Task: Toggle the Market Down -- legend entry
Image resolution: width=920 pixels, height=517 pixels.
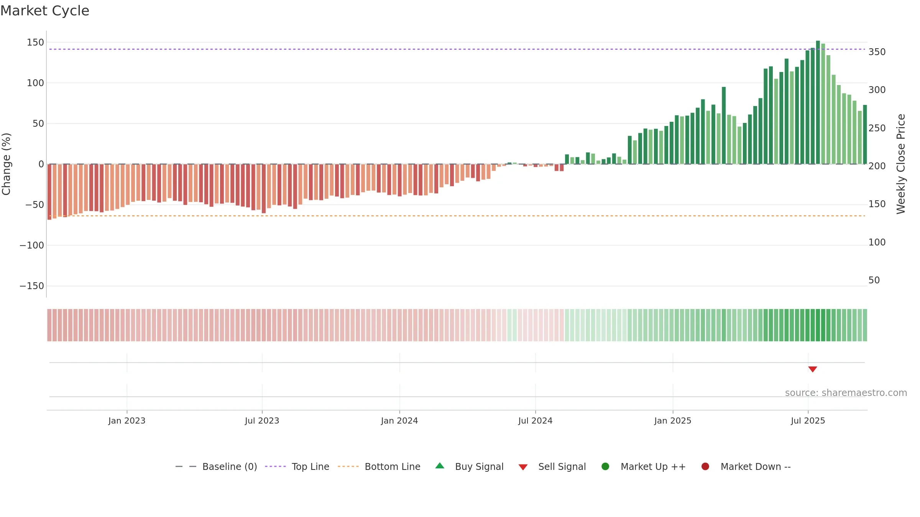Action: (x=746, y=466)
